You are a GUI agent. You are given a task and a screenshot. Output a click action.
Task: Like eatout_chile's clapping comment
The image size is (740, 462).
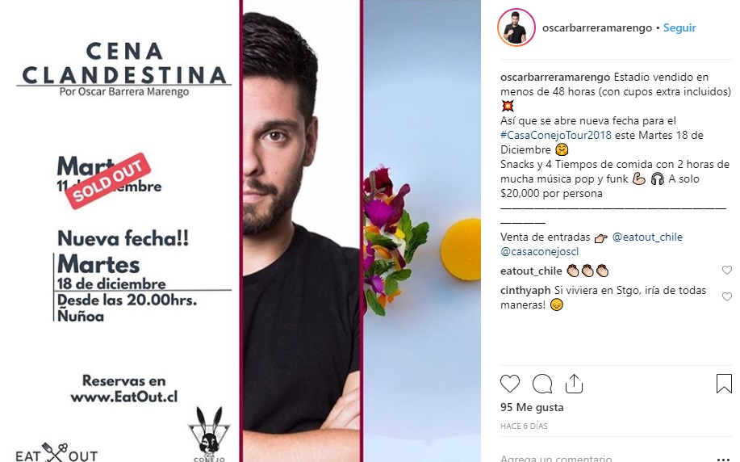tap(727, 271)
